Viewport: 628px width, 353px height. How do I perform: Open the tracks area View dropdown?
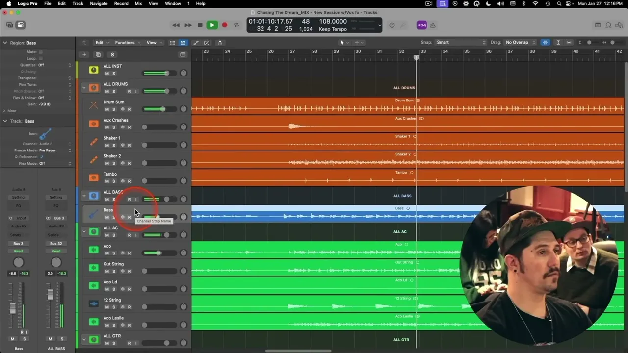pyautogui.click(x=154, y=43)
